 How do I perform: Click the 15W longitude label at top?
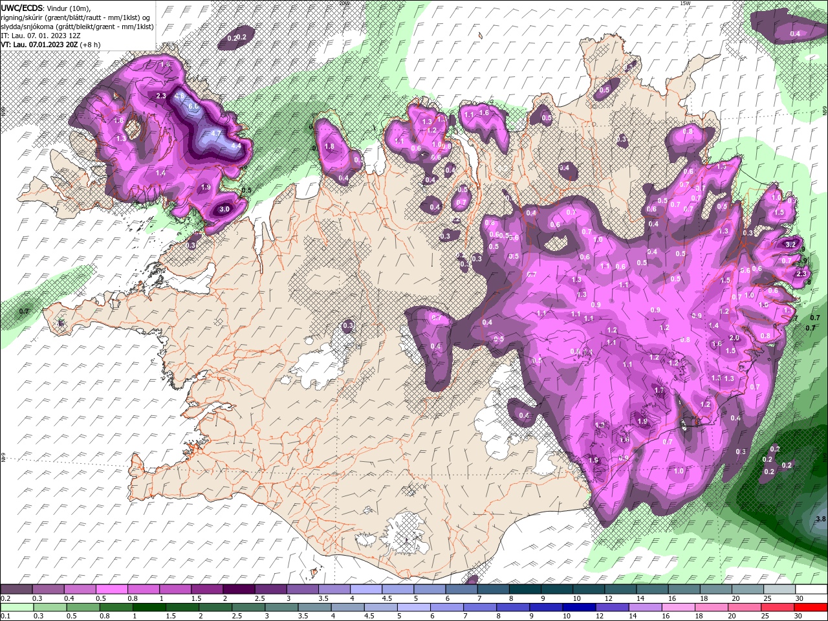click(685, 3)
